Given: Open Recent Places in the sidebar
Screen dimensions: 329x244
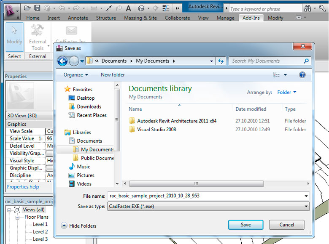Looking at the screenshot, I should click(92, 115).
